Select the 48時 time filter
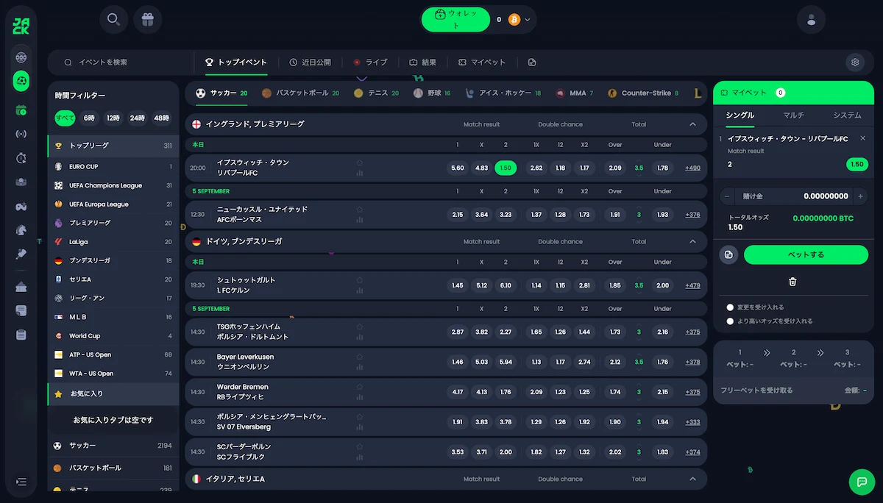The width and height of the screenshot is (883, 503). tap(161, 118)
